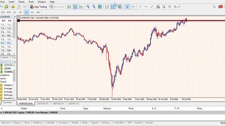Image resolution: width=225 pixels, height=126 pixels.
Task: Select the Adaptive indicator in Navigator
Action: (8, 85)
